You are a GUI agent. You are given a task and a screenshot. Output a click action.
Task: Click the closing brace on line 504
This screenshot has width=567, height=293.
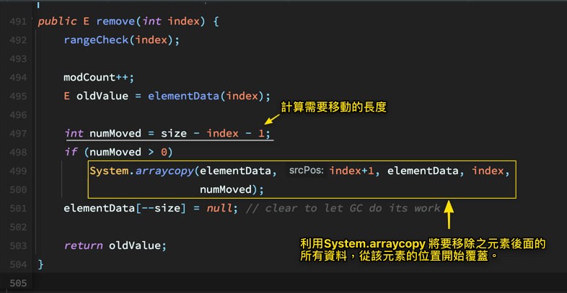[x=40, y=264]
